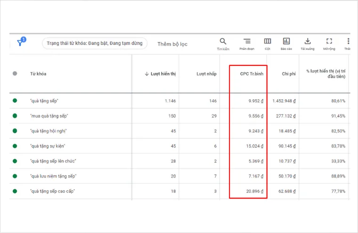Viewport: 358px width, 233px height.
Task: Open the Cột columns icon
Action: [x=267, y=41]
